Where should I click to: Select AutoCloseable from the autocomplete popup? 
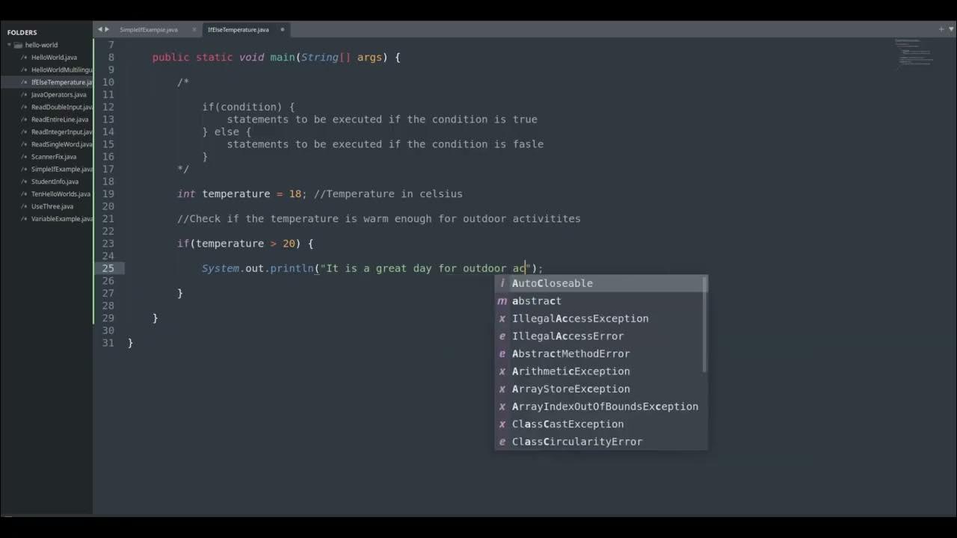(x=552, y=283)
